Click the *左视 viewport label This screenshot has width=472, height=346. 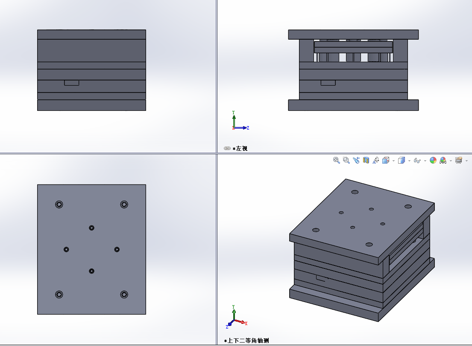tap(240, 148)
